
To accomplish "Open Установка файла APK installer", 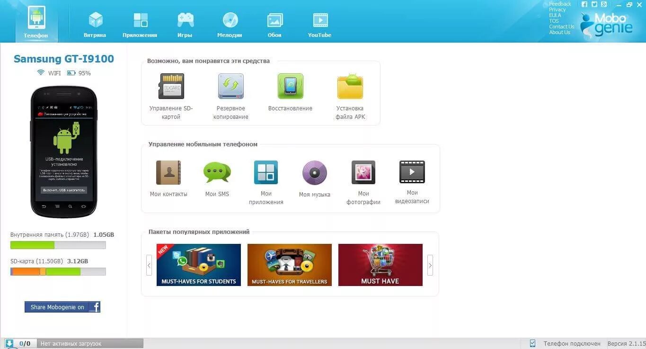I will [x=350, y=97].
